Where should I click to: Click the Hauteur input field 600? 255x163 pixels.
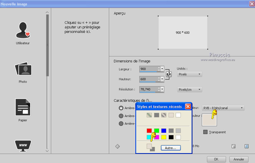148,79
